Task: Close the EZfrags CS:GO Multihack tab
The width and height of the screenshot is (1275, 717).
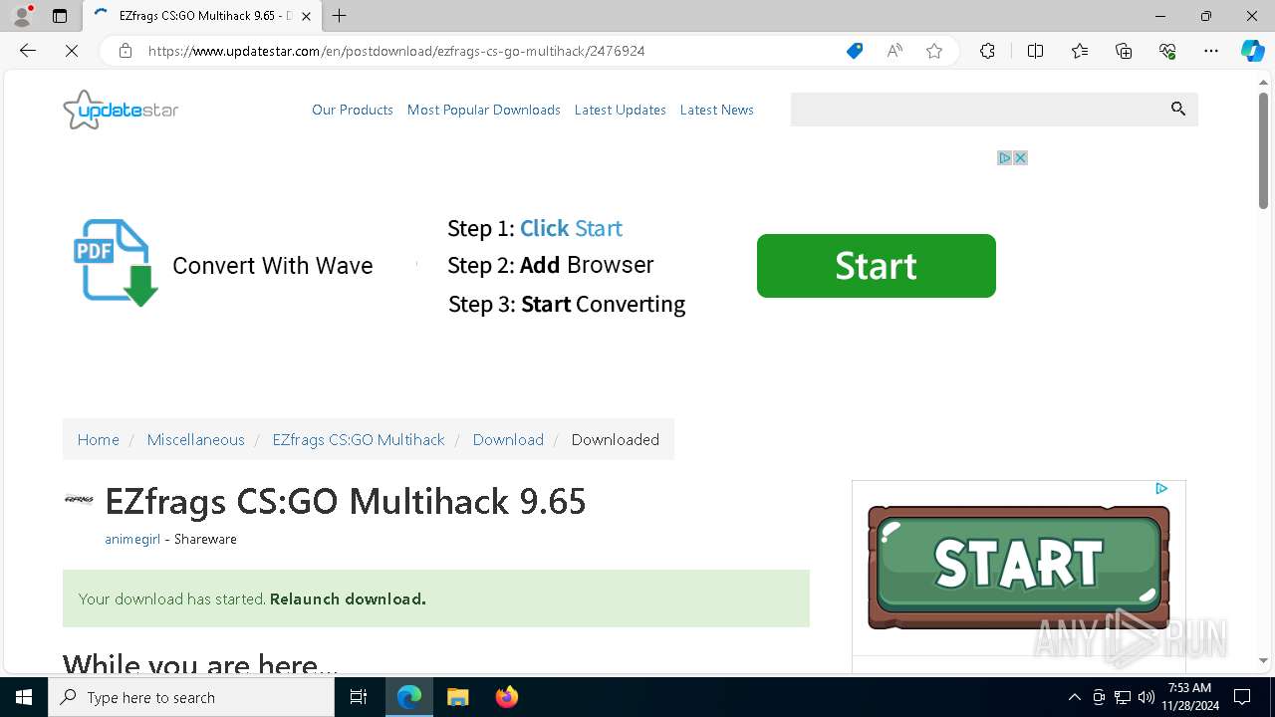Action: [x=307, y=16]
